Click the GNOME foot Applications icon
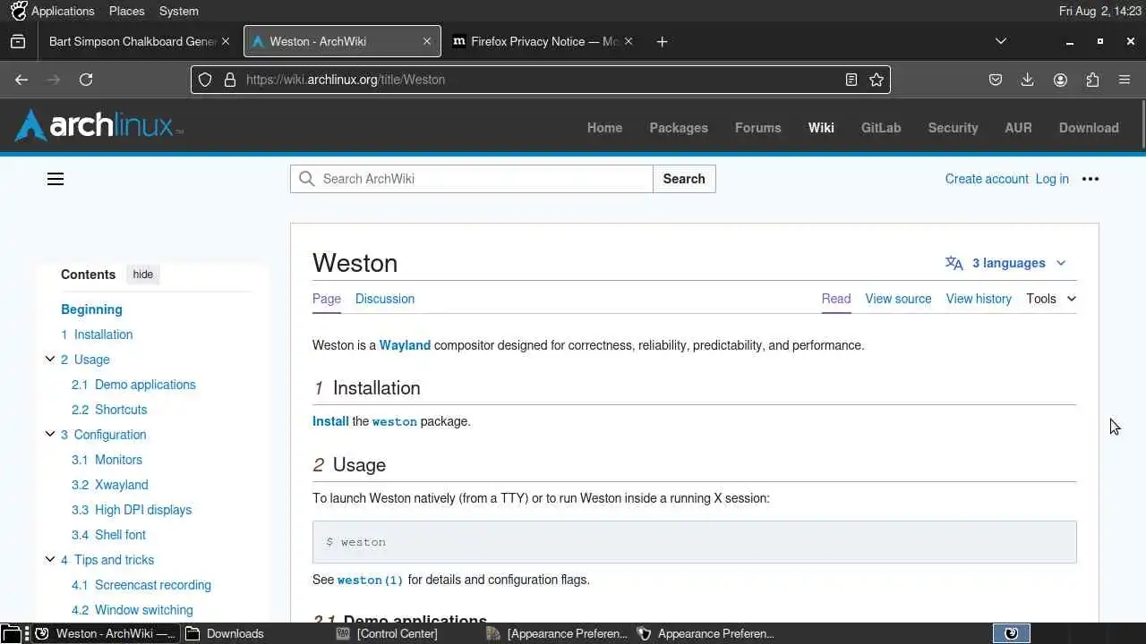The height and width of the screenshot is (644, 1146). pos(18,11)
